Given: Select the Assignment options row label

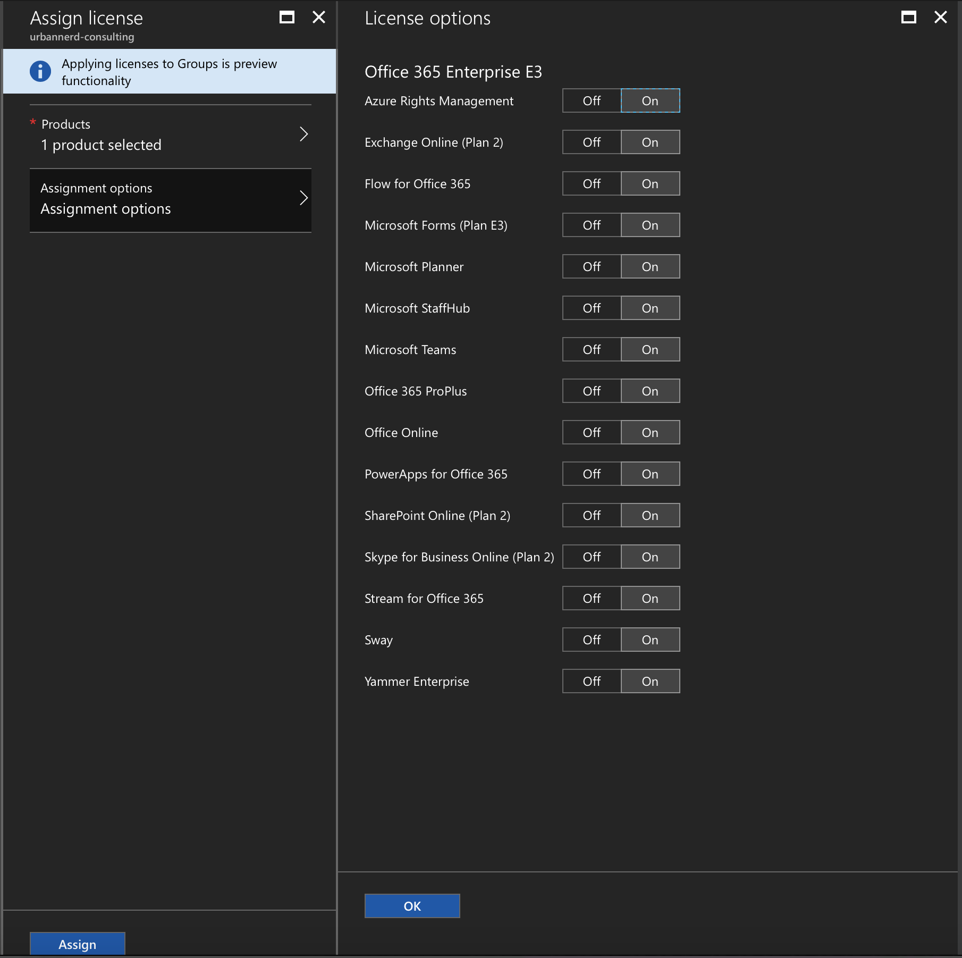Looking at the screenshot, I should (96, 188).
